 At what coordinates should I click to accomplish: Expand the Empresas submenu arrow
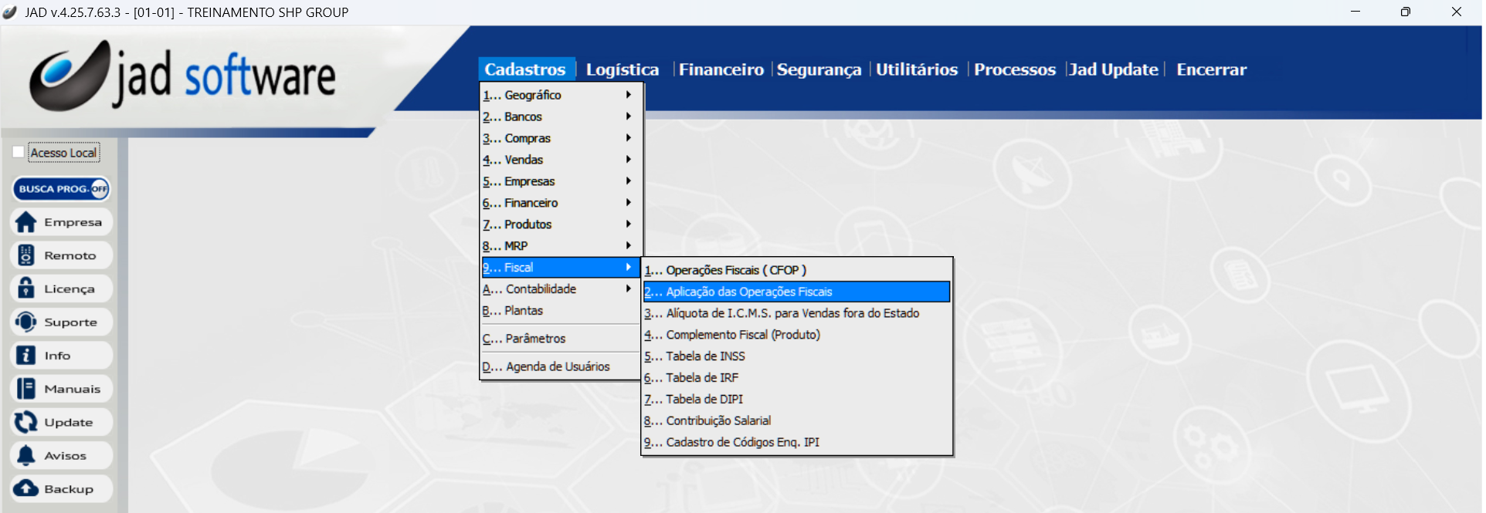point(629,181)
